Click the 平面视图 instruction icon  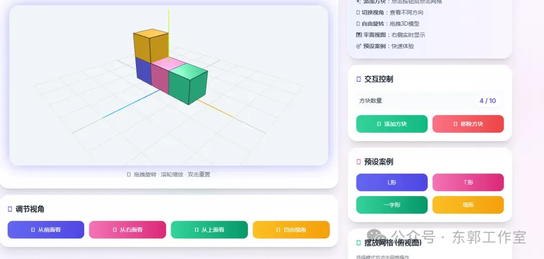(x=359, y=35)
